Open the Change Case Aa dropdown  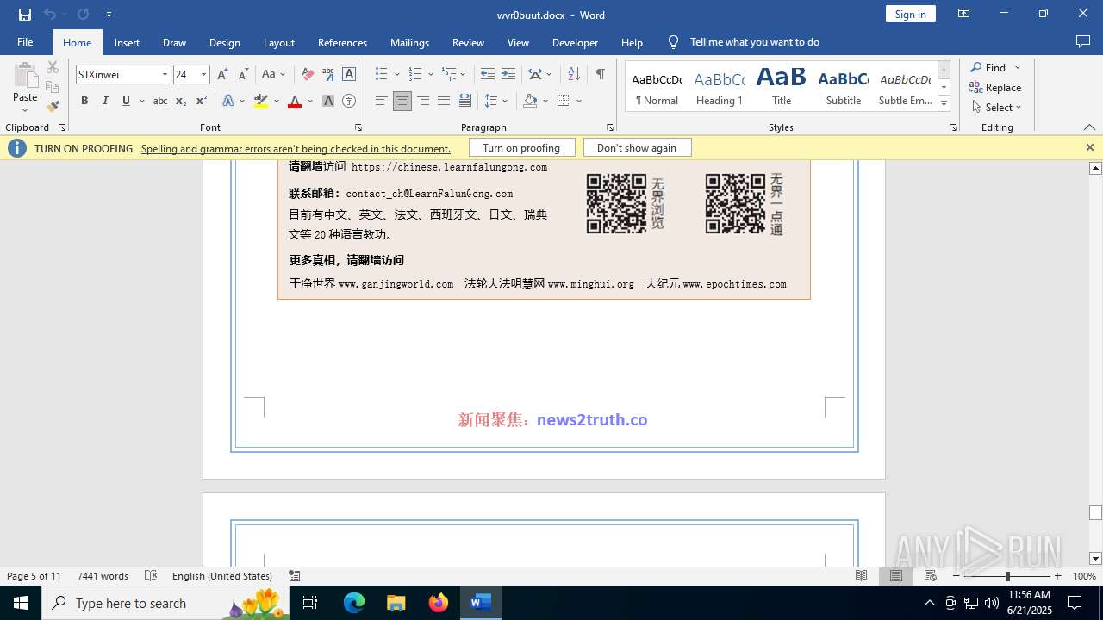(x=274, y=75)
